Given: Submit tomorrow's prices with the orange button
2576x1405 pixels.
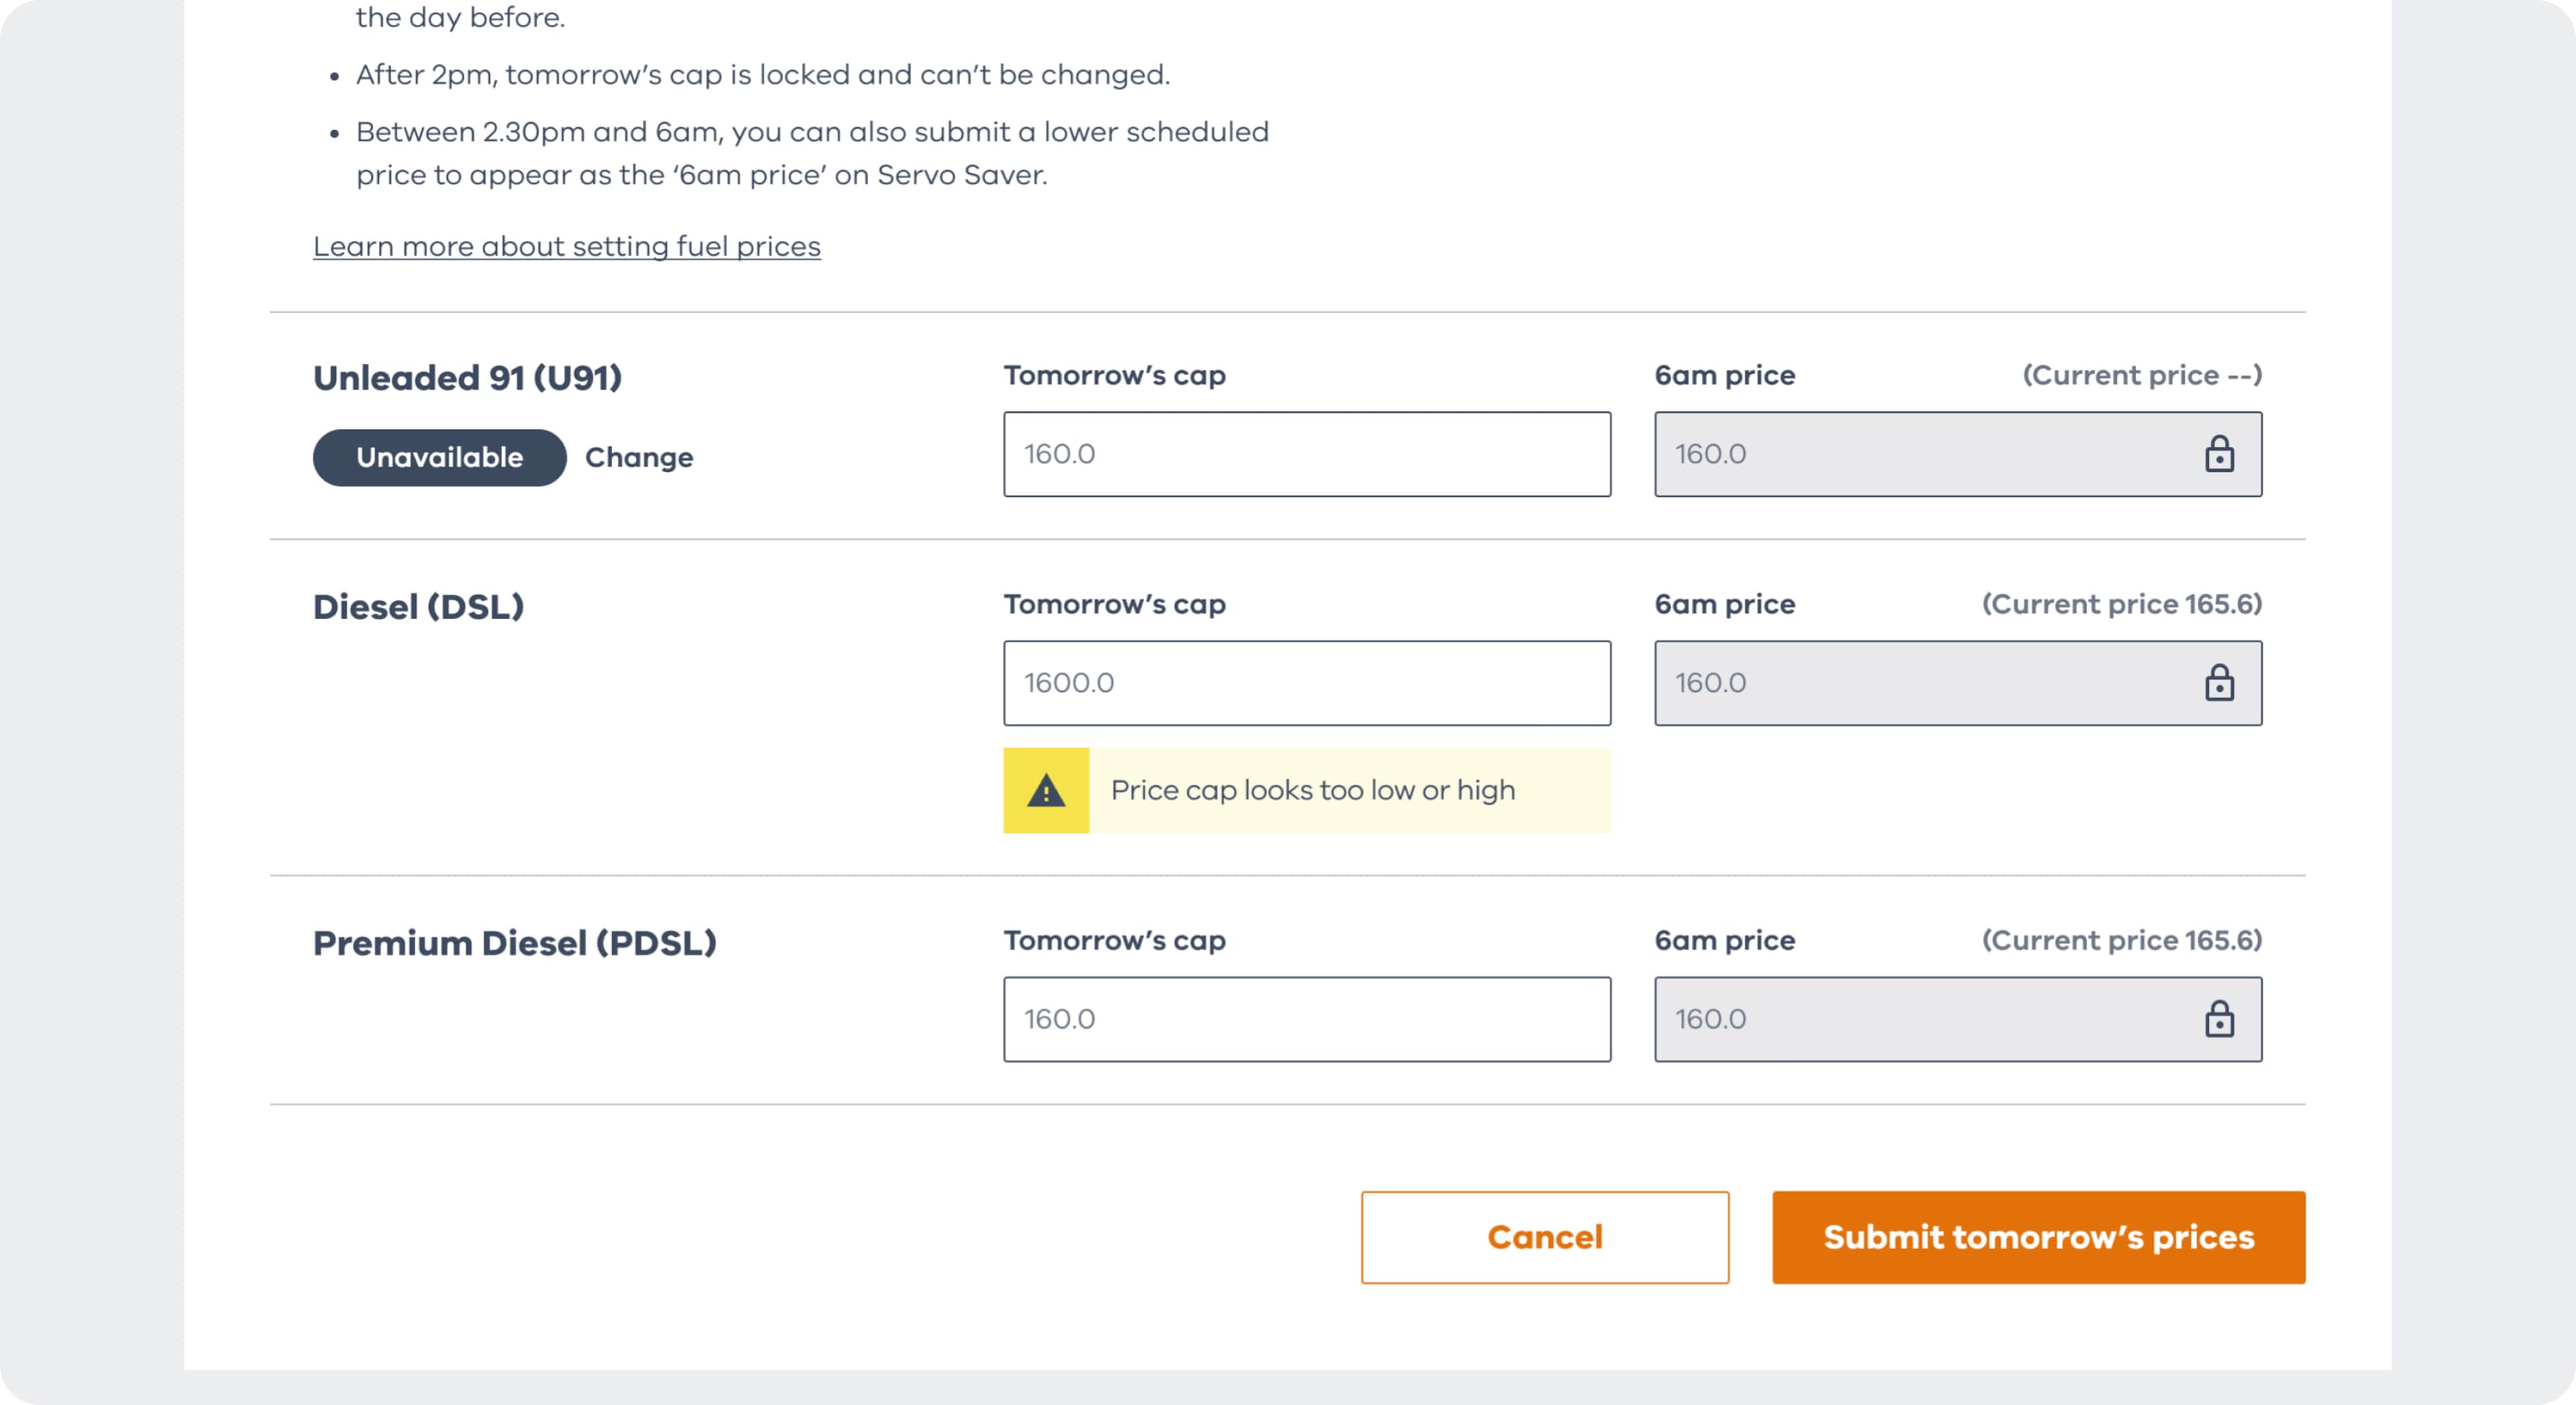Looking at the screenshot, I should point(2038,1237).
